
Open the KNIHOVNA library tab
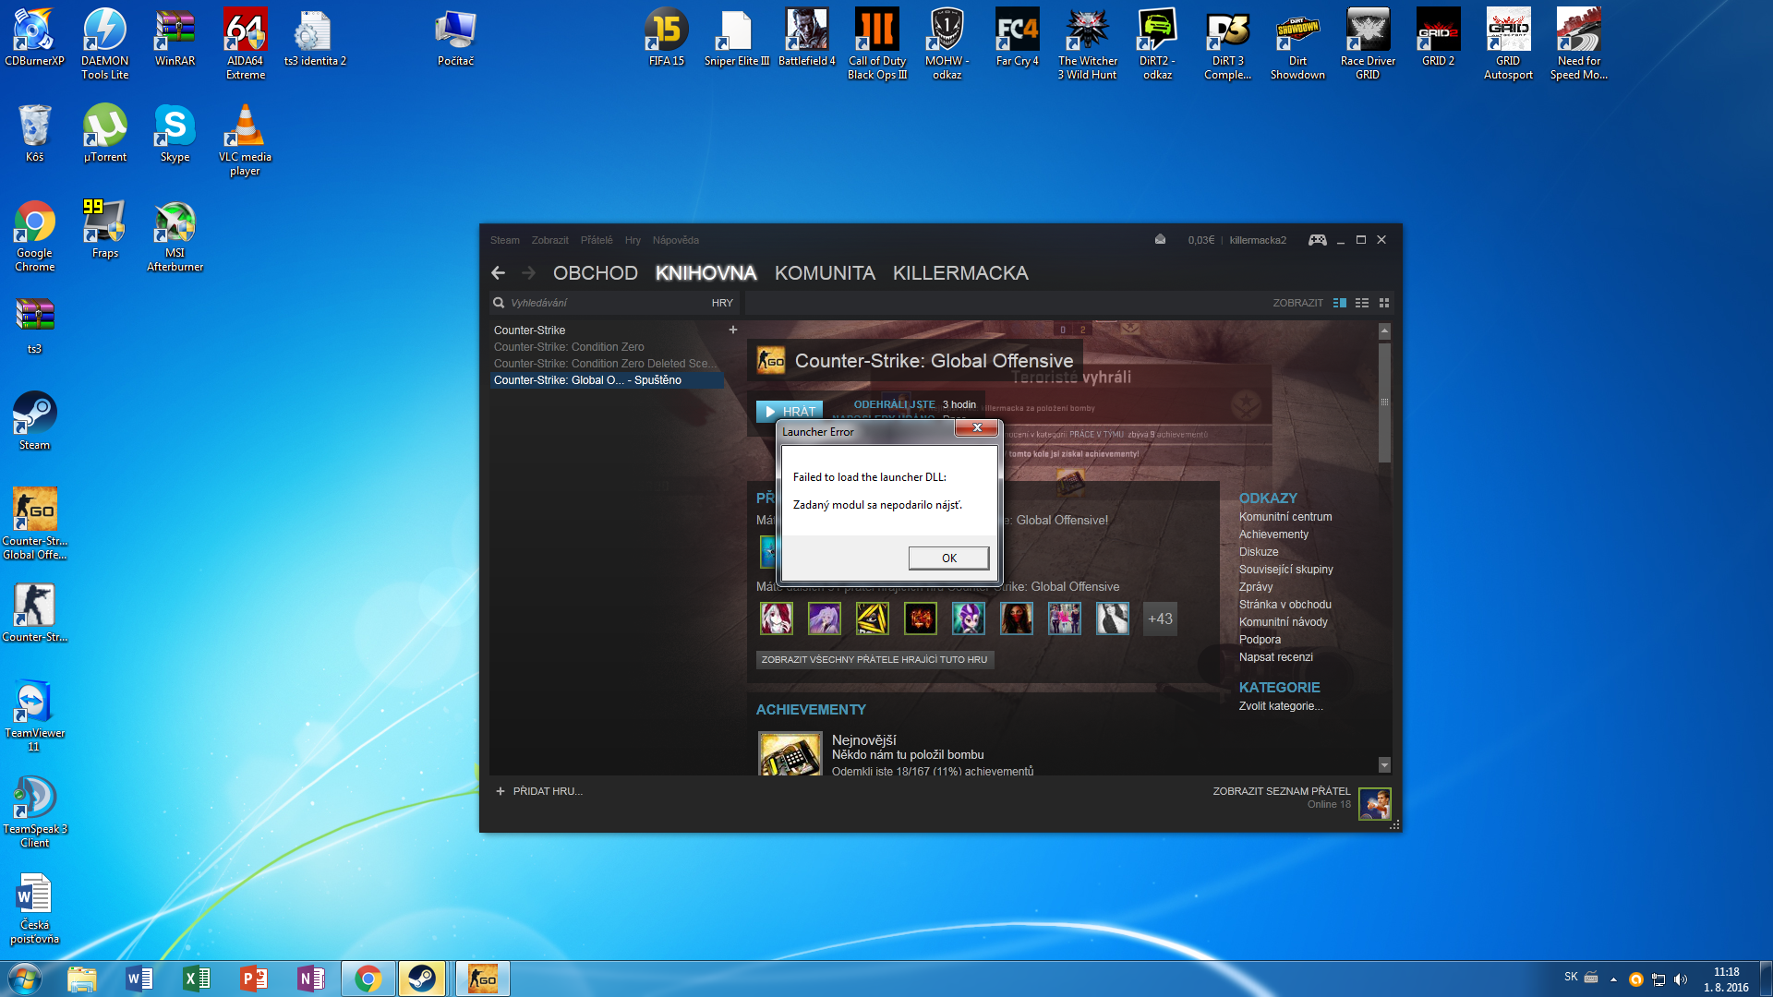706,273
